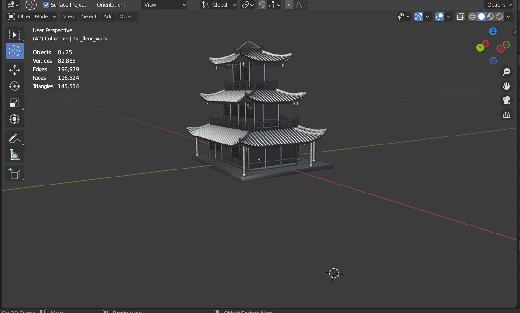Viewport: 520px width, 313px height.
Task: Open the Options dropdown
Action: click(499, 5)
